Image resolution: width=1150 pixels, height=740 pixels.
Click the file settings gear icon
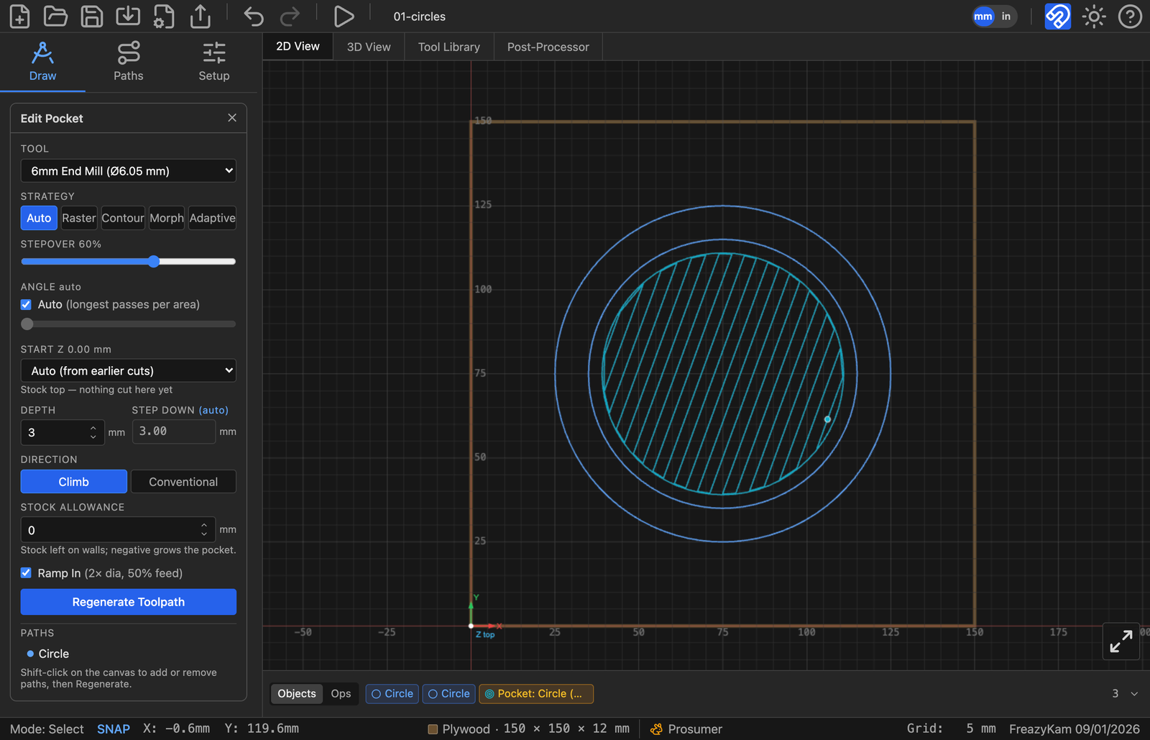[x=164, y=16]
